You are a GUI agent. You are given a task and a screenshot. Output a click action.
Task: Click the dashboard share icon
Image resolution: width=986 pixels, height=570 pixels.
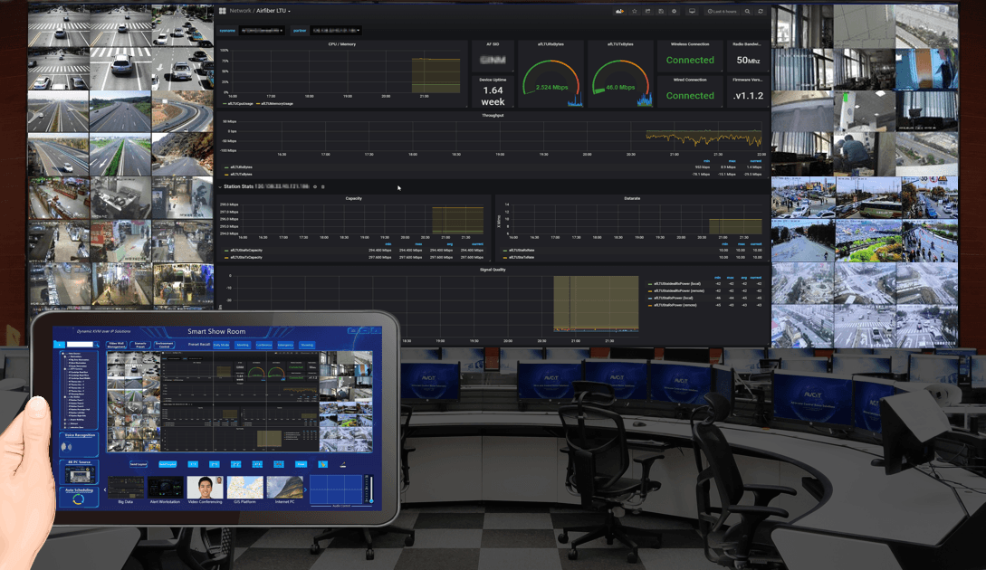(x=648, y=11)
